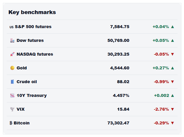Click the factory icon beside Dow futures
Viewport: 184px width, 137px height.
point(12,40)
